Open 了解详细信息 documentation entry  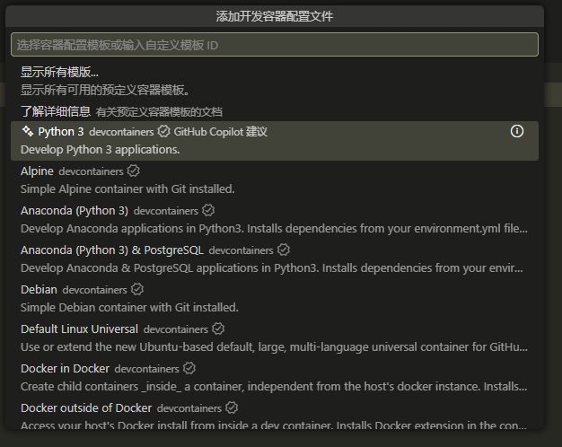point(275,111)
